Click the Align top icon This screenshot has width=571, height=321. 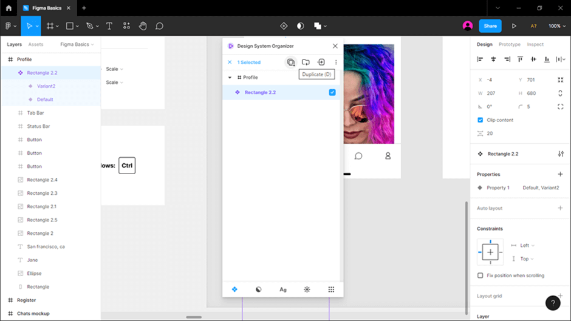pos(520,59)
